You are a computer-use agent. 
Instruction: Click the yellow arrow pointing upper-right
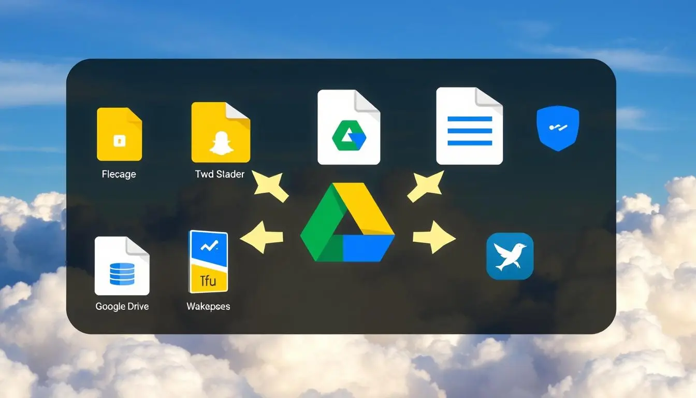(x=425, y=186)
